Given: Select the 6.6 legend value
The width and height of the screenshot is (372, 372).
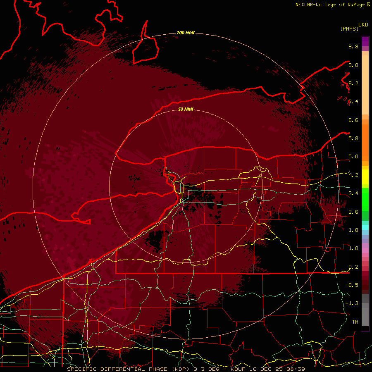Looking at the screenshot, I should click(353, 120).
